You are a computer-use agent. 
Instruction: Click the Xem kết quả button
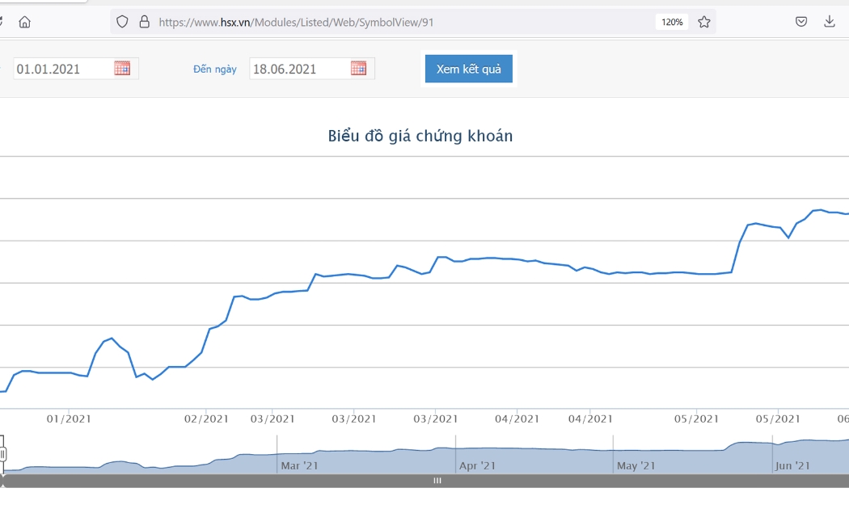(468, 69)
